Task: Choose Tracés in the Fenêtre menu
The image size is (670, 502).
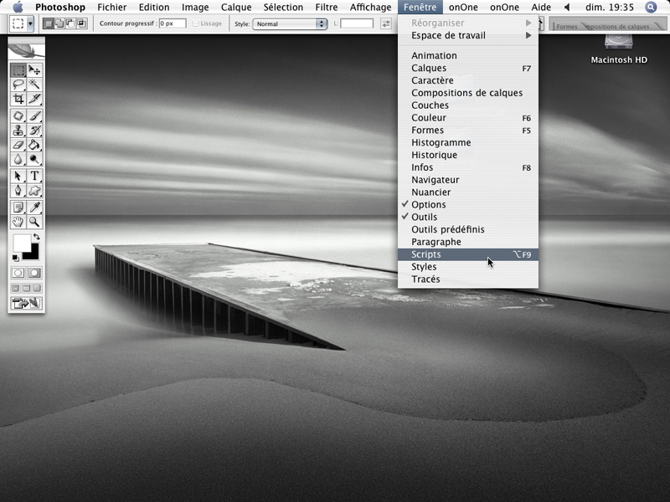Action: point(468,279)
